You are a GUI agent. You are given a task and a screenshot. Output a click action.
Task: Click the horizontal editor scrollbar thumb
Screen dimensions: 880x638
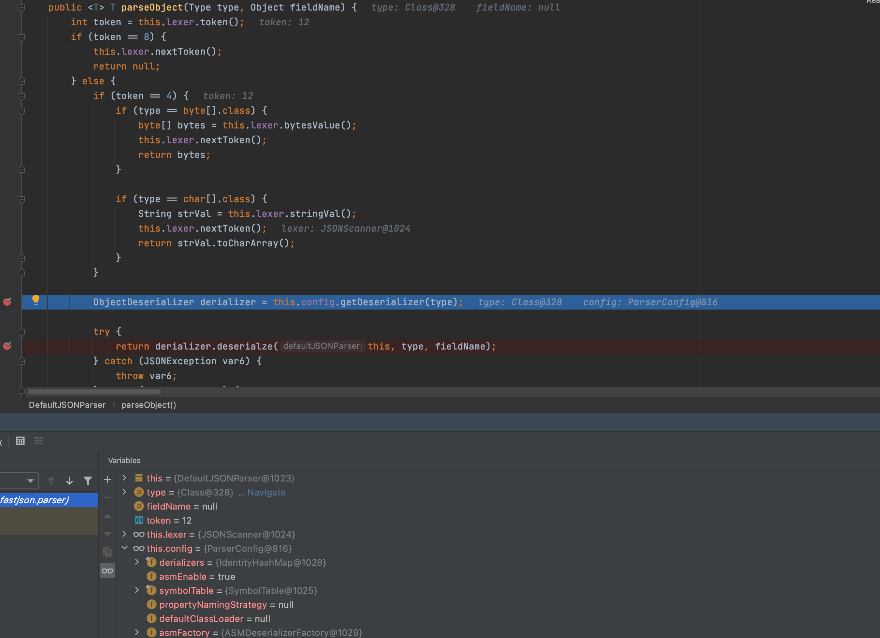coord(95,392)
